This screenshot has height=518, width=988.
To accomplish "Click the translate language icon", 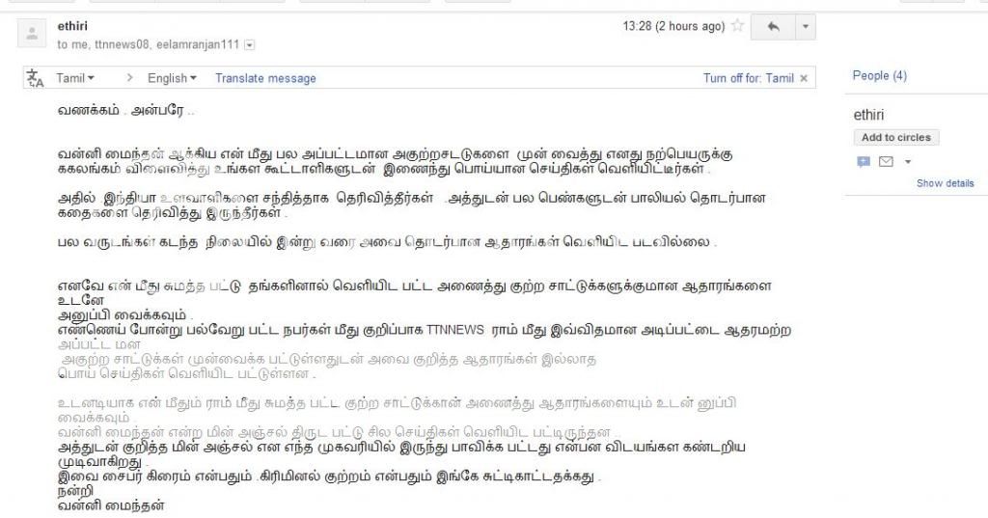I will [36, 78].
